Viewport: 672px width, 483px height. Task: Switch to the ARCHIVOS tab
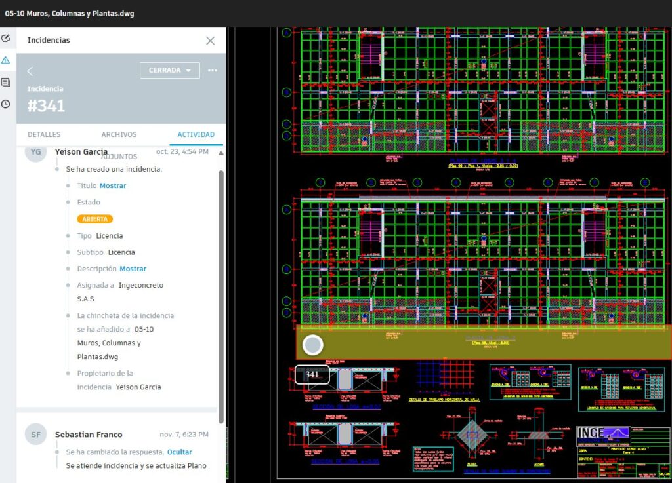[x=119, y=134]
